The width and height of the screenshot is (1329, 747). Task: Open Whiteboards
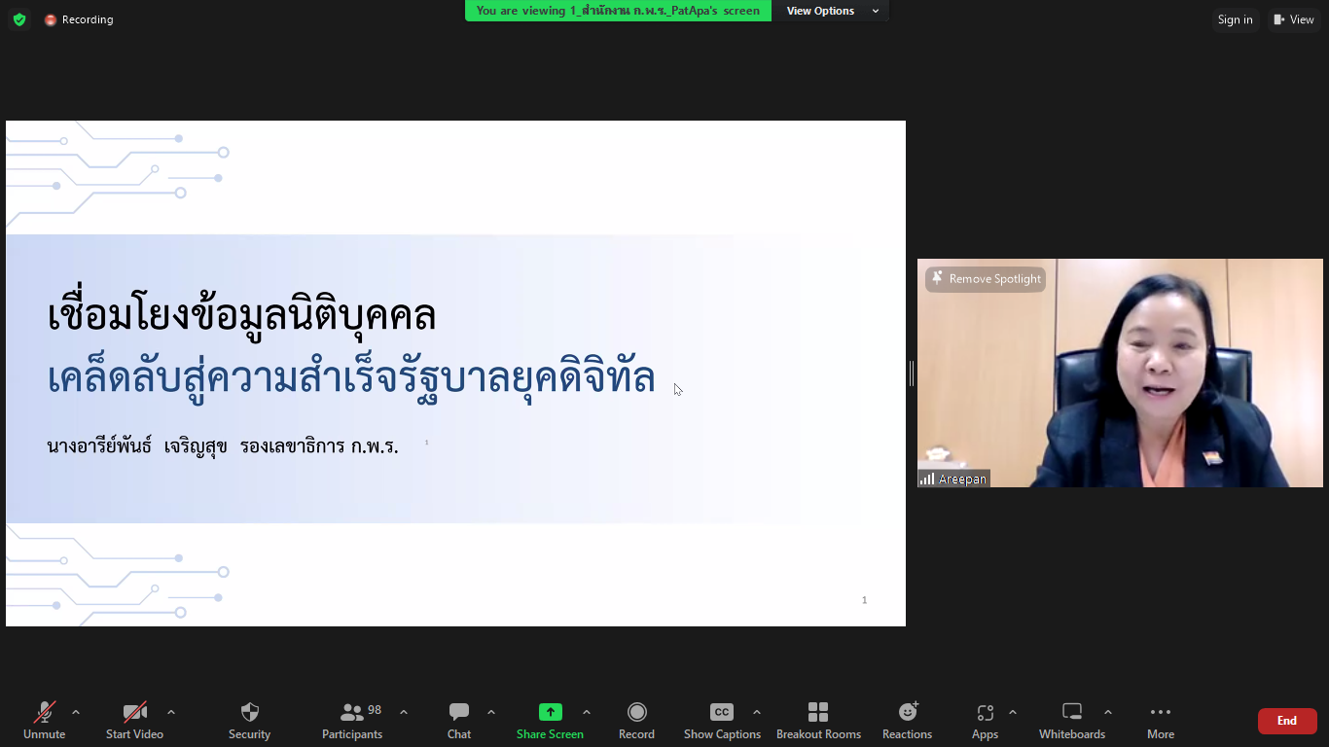(1071, 721)
